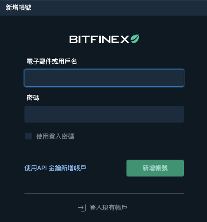Submit the form with 新增帳號 button
The height and width of the screenshot is (222, 207).
(155, 168)
